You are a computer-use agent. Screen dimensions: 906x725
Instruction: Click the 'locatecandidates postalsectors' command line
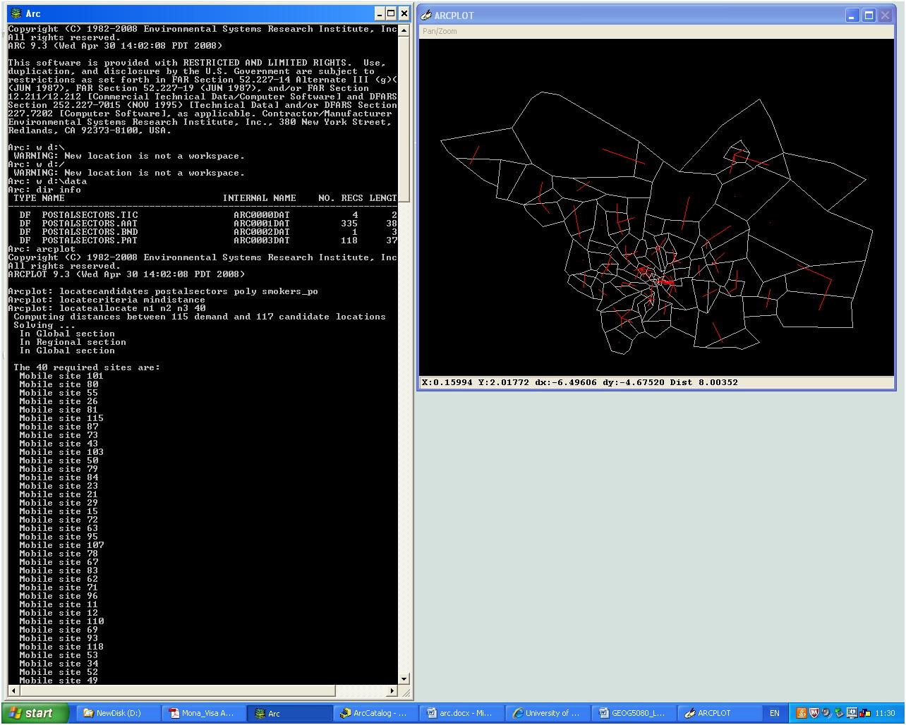pyautogui.click(x=163, y=291)
